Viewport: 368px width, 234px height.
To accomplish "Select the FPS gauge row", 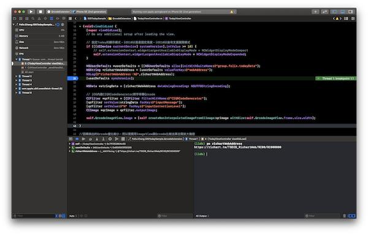I will coord(39,54).
